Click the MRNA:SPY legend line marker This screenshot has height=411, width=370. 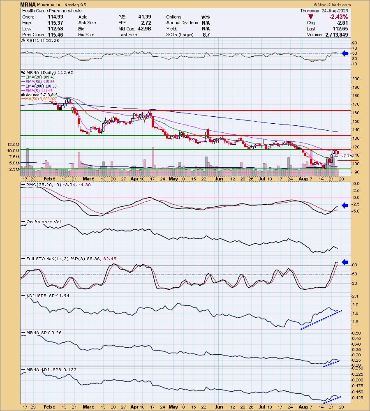[23, 333]
